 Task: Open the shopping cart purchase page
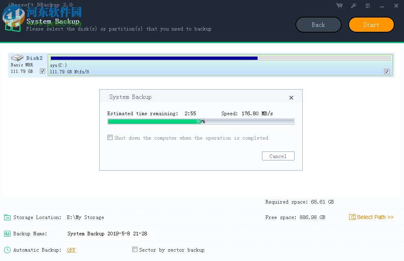(339, 6)
